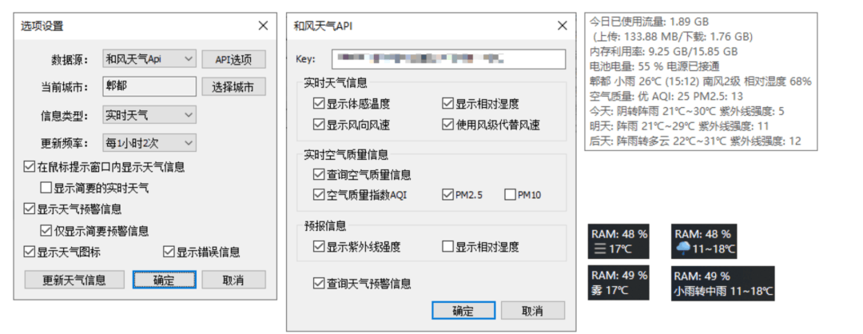
Task: Click the 小雨转中雨 11~18℃ widget
Action: pos(723,283)
